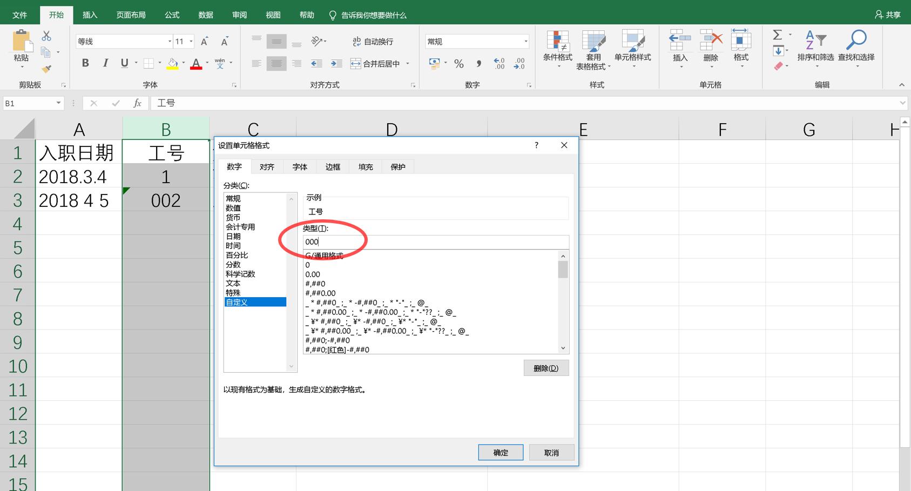Click the 确定 button
This screenshot has height=491, width=911.
501,452
